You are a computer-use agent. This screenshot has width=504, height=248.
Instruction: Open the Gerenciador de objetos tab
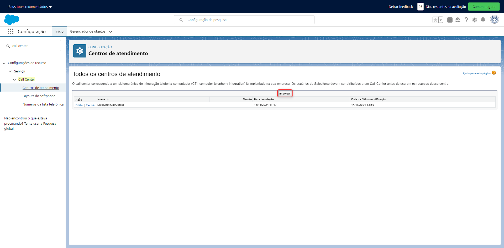[88, 31]
